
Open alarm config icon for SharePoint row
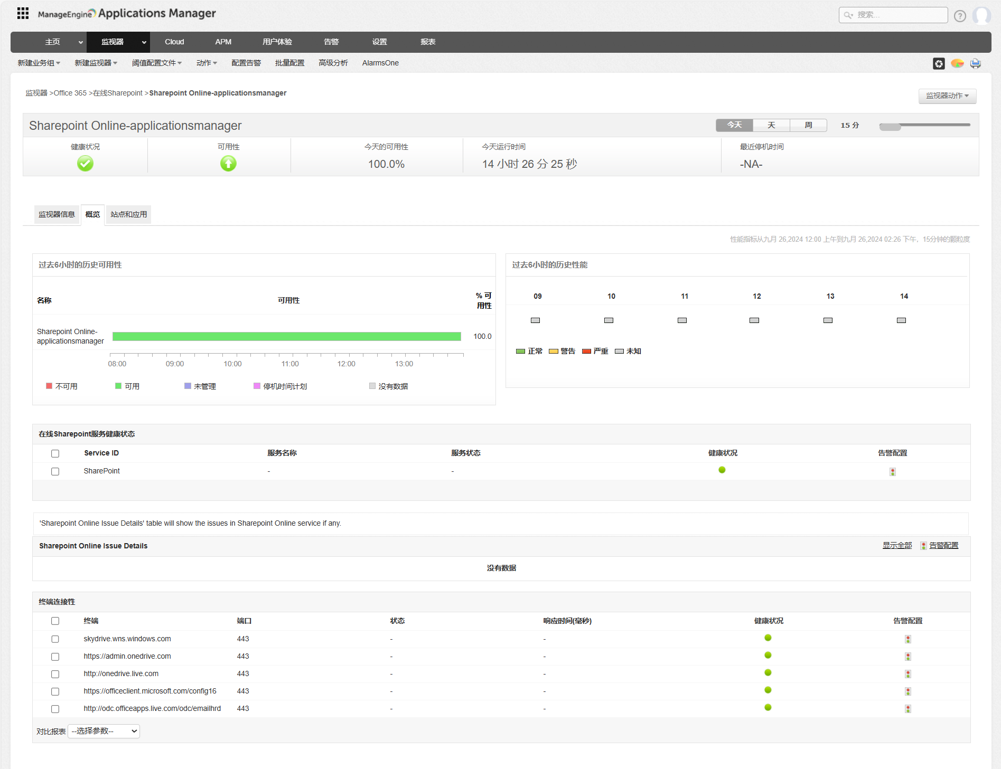892,471
